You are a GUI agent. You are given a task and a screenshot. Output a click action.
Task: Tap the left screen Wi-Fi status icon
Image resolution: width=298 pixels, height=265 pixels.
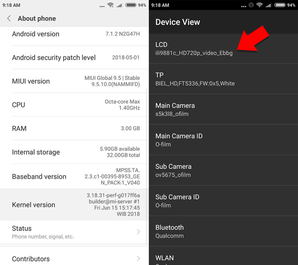[110, 5]
